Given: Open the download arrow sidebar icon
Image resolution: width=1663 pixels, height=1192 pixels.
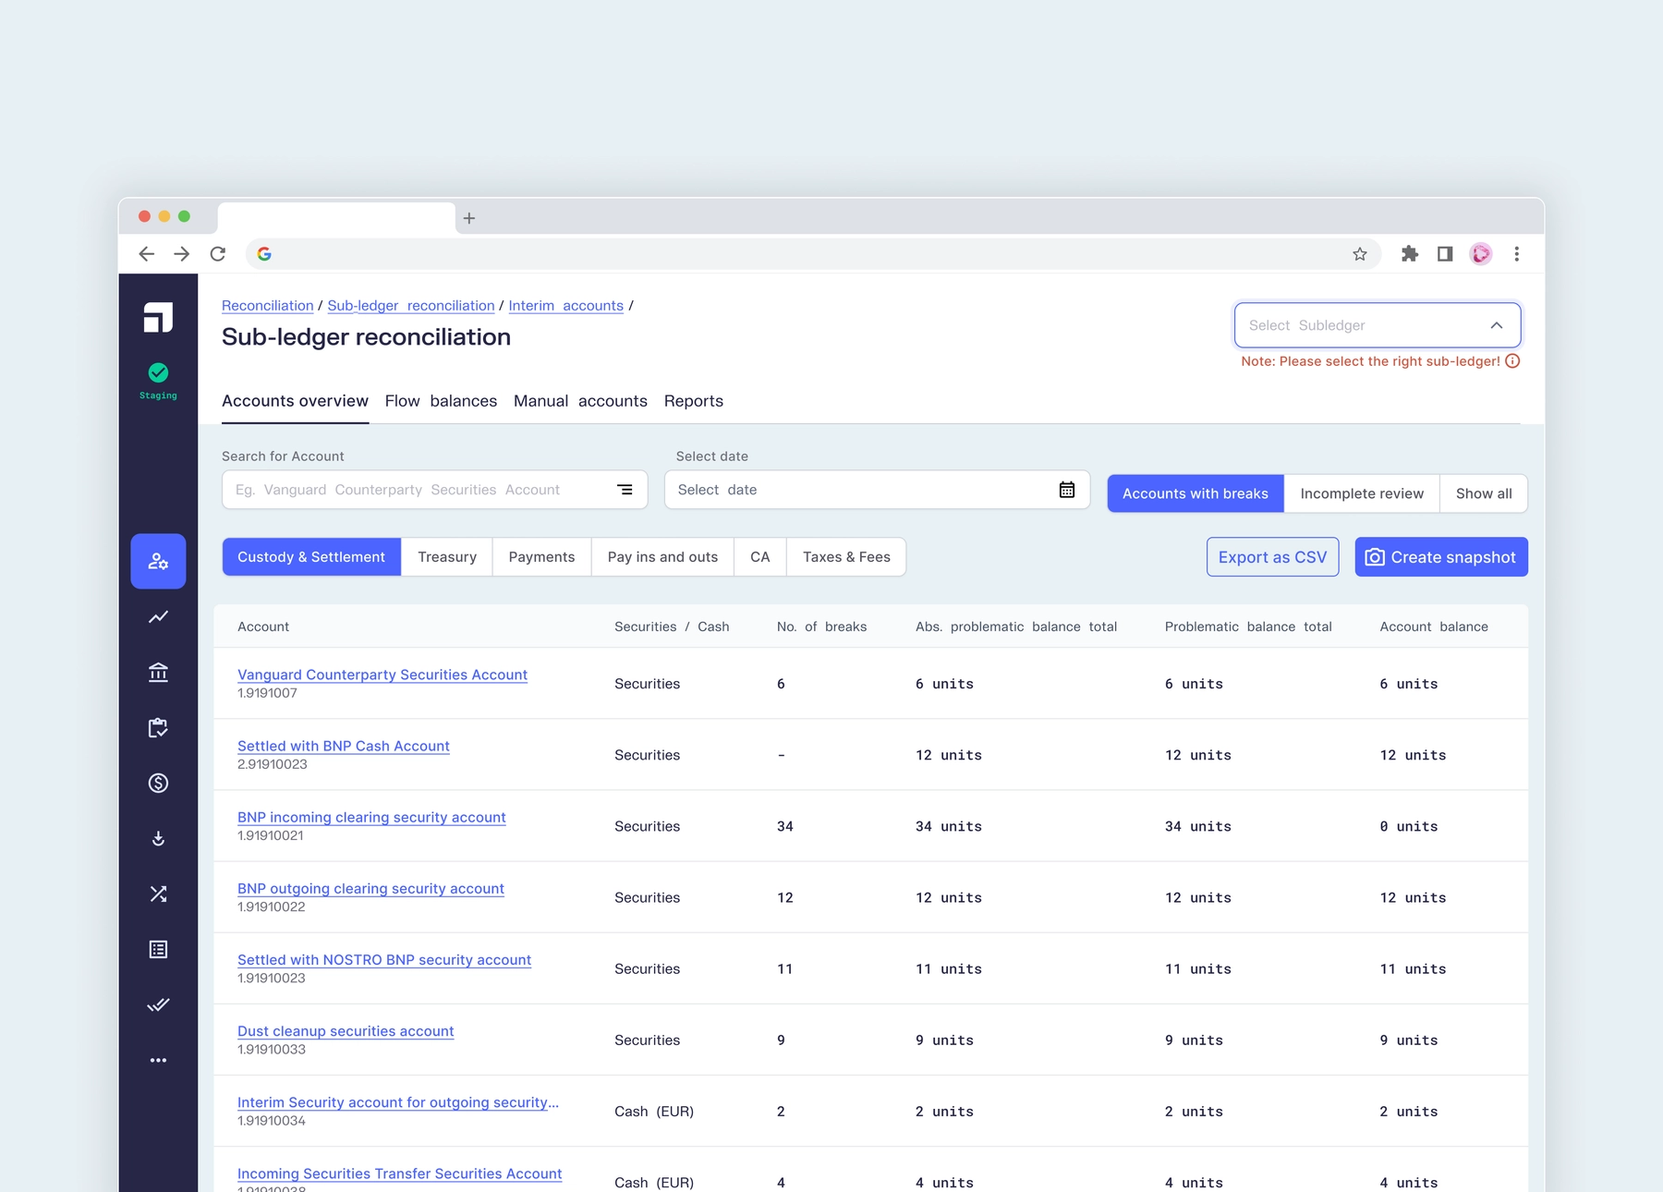Looking at the screenshot, I should click(x=158, y=838).
